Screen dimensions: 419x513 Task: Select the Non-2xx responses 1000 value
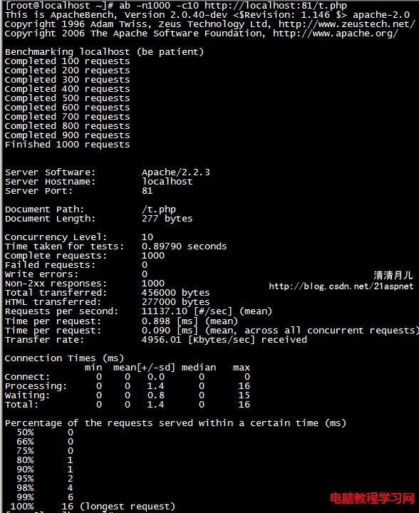pos(153,284)
